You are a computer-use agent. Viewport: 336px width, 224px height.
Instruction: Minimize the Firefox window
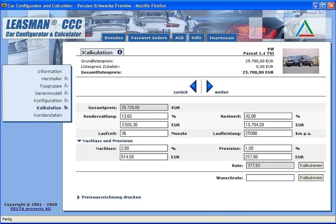(x=316, y=5)
